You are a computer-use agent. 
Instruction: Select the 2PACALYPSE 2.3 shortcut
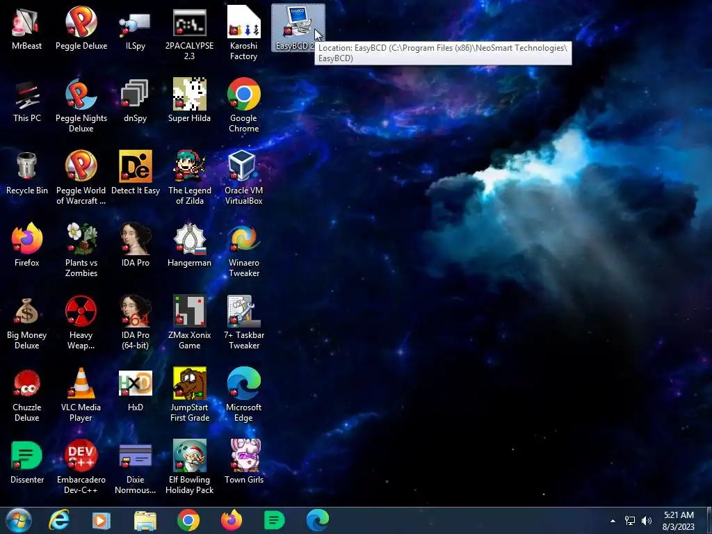pos(189,33)
